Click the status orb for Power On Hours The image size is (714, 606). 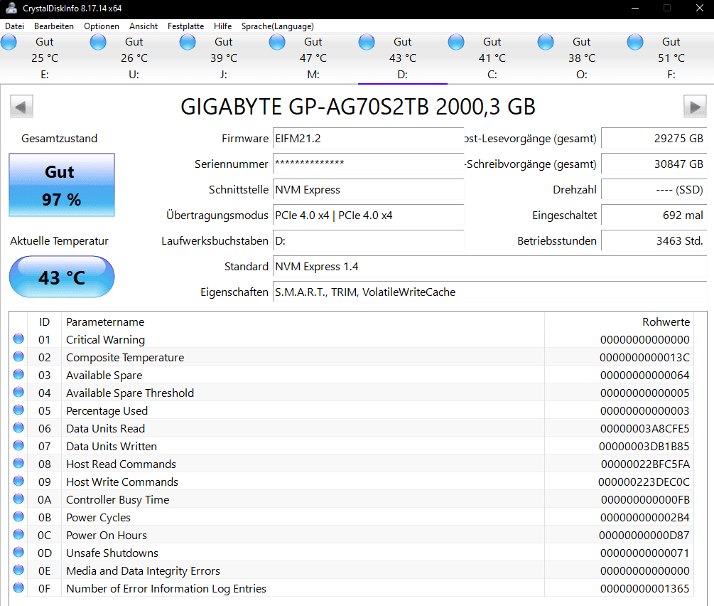(18, 534)
